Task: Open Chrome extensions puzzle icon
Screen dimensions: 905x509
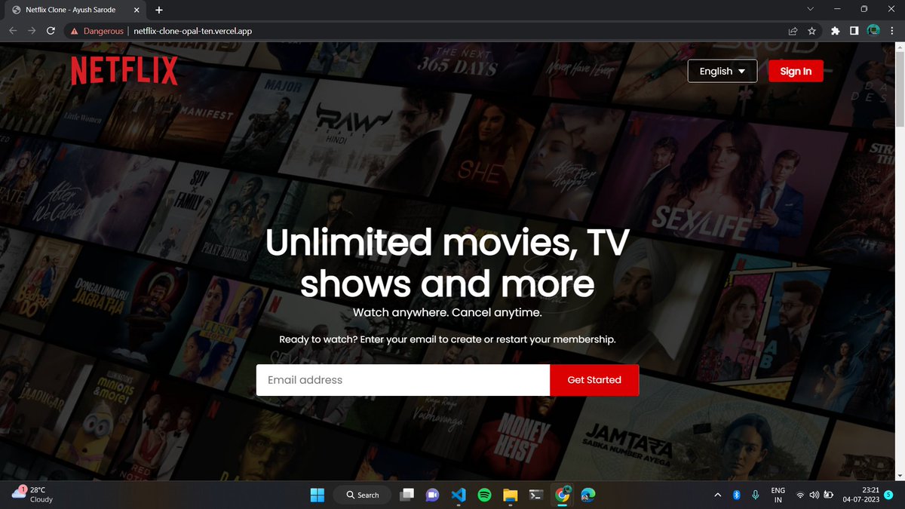Action: (835, 31)
